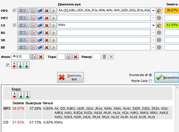Click green arrow in MP3 row
Viewport: 179px width, 132px height.
click(54, 18)
